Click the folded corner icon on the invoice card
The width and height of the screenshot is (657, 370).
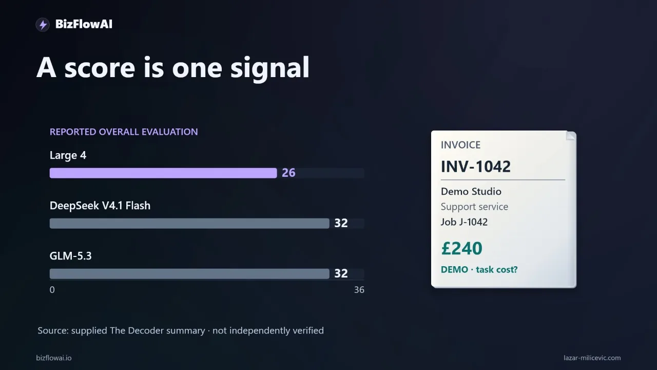pyautogui.click(x=570, y=136)
